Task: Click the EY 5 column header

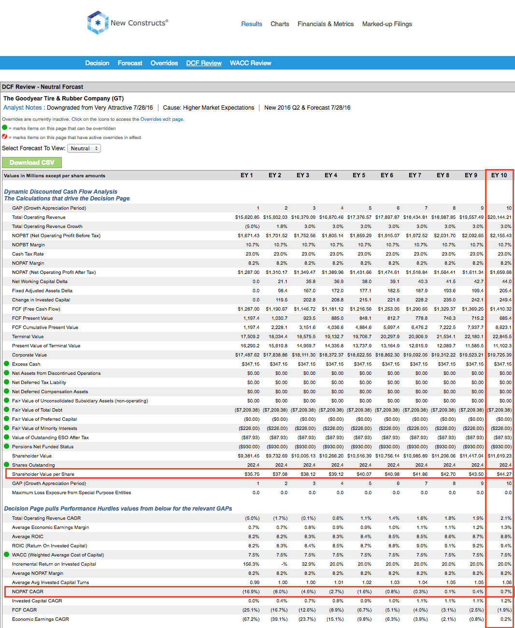Action: click(x=359, y=175)
